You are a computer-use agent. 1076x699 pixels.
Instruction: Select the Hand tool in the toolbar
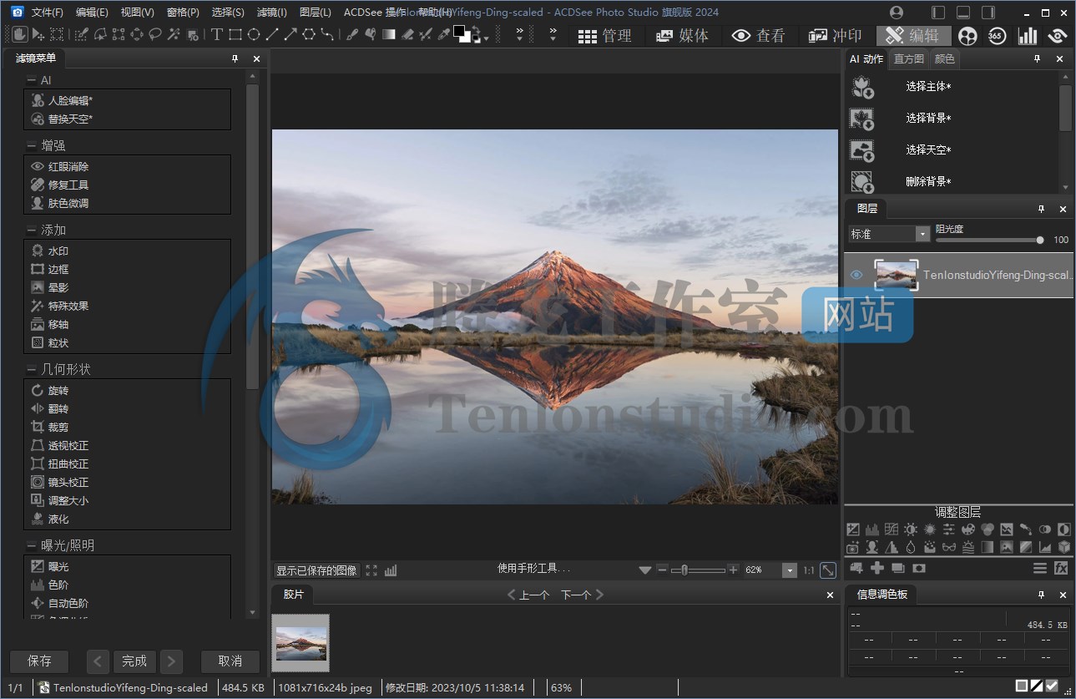18,34
